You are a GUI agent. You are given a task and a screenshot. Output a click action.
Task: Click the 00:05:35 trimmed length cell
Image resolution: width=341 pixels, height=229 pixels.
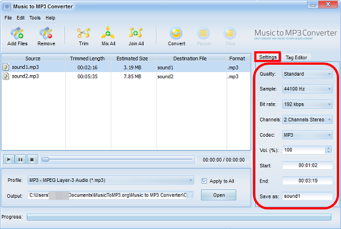88,76
